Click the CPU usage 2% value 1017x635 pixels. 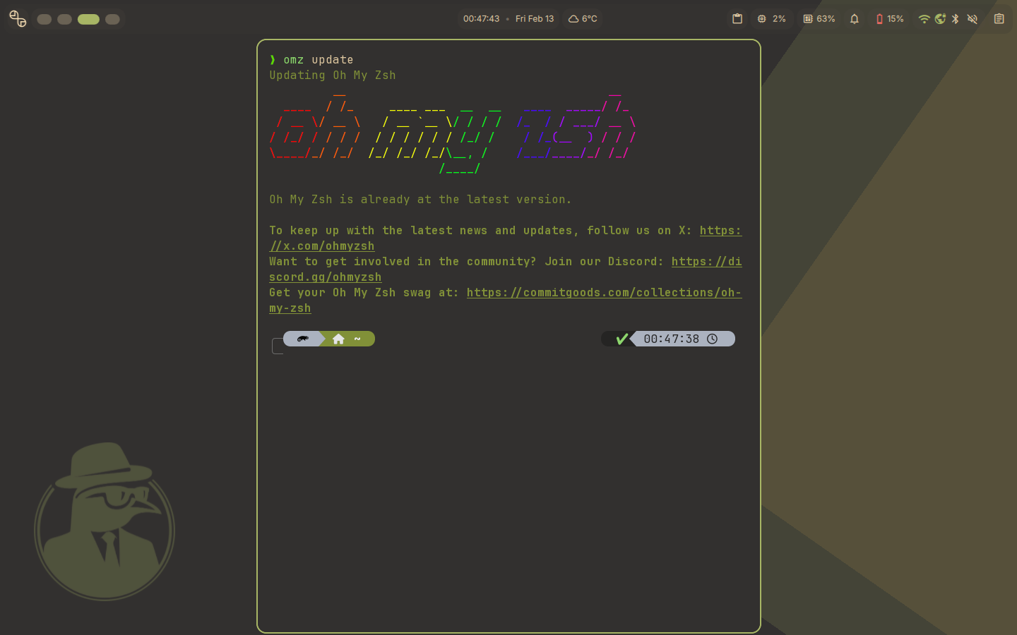point(779,19)
